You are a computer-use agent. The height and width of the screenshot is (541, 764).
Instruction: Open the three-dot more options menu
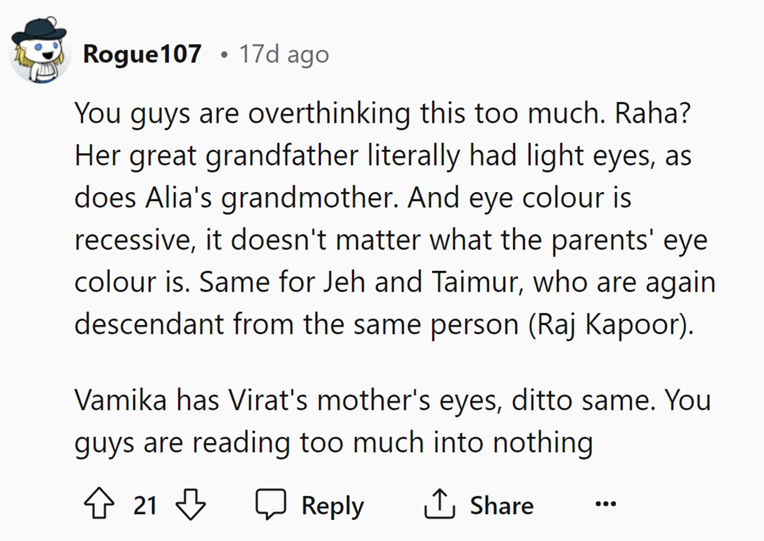click(605, 504)
